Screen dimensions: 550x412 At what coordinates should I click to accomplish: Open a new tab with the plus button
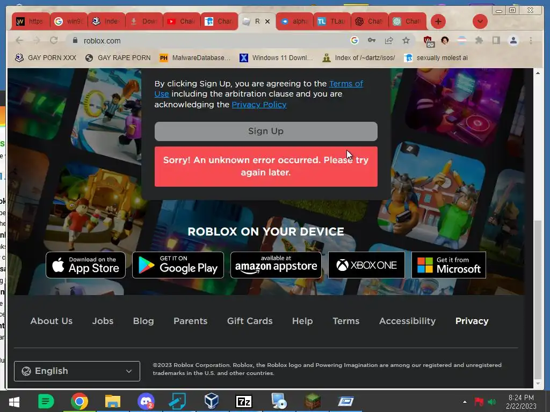click(x=438, y=21)
